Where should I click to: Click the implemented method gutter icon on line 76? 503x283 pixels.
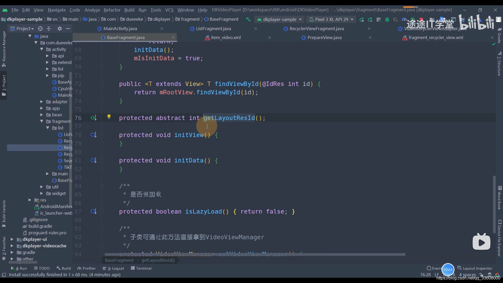click(94, 118)
